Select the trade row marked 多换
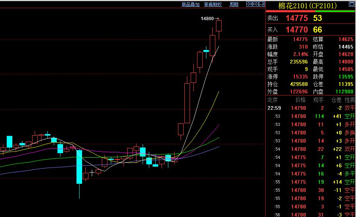 point(311,133)
